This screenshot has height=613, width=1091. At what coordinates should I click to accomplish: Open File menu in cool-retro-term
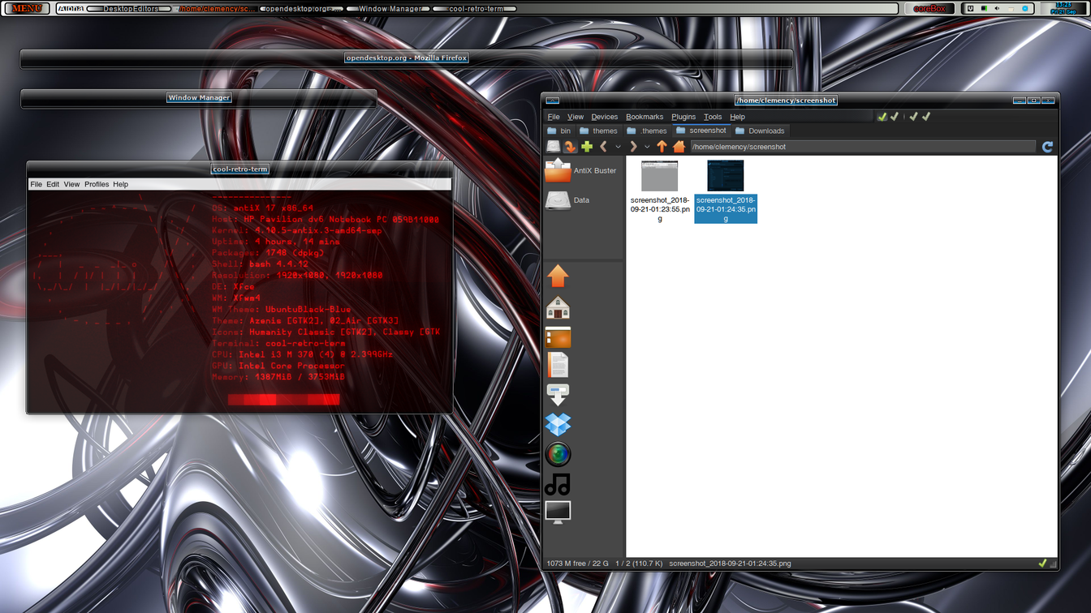36,184
